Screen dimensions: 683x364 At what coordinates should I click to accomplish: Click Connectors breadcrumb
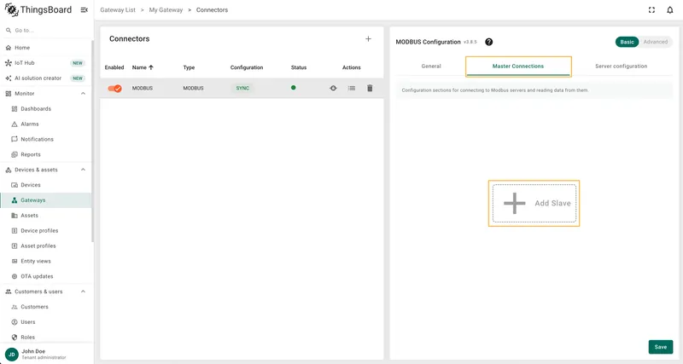212,10
